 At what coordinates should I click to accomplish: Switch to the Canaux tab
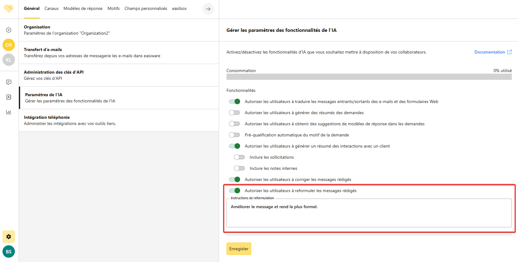[x=51, y=9]
